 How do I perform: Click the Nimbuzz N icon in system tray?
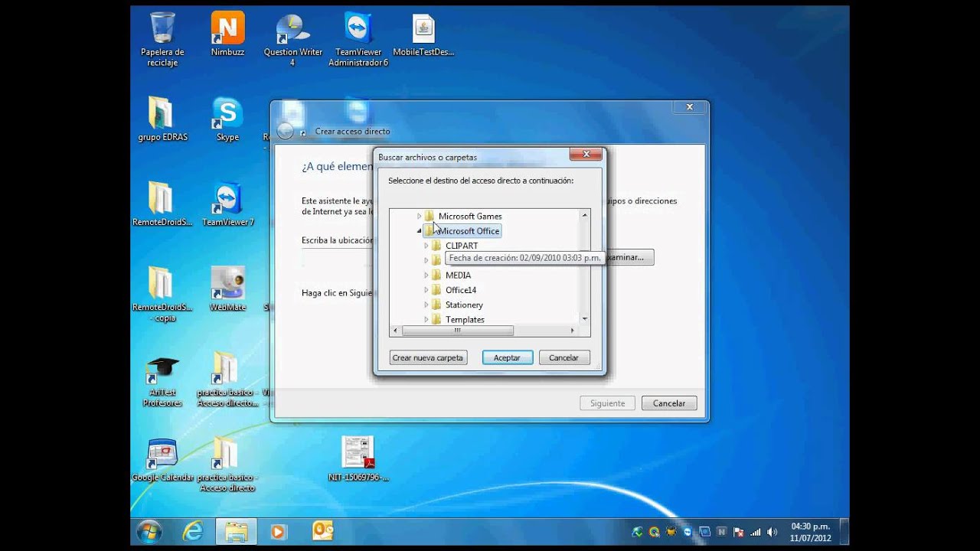pyautogui.click(x=721, y=532)
